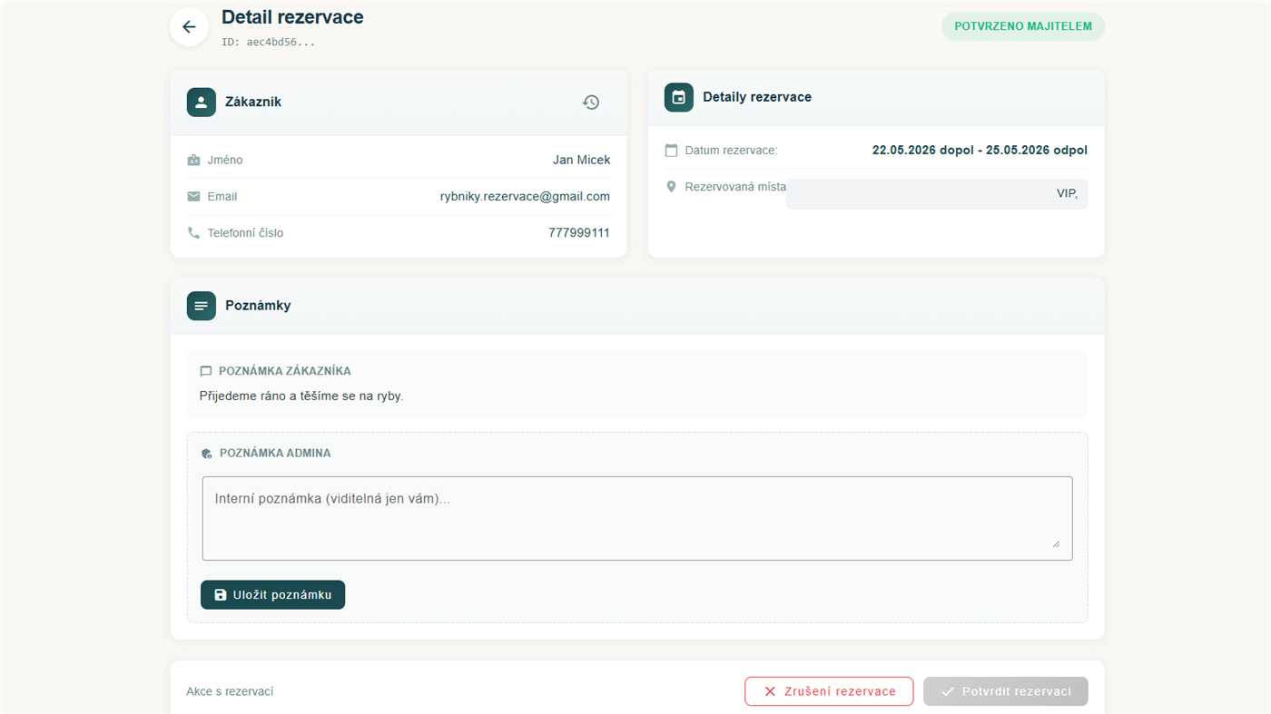
Task: Focus the Interní poznámka text area
Action: (637, 519)
